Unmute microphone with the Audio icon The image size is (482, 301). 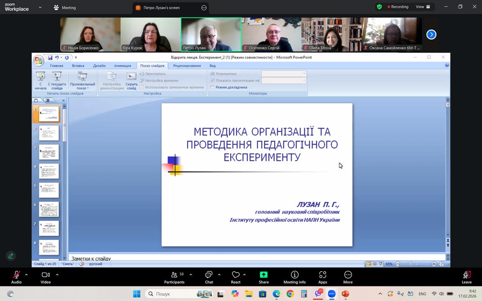[16, 275]
